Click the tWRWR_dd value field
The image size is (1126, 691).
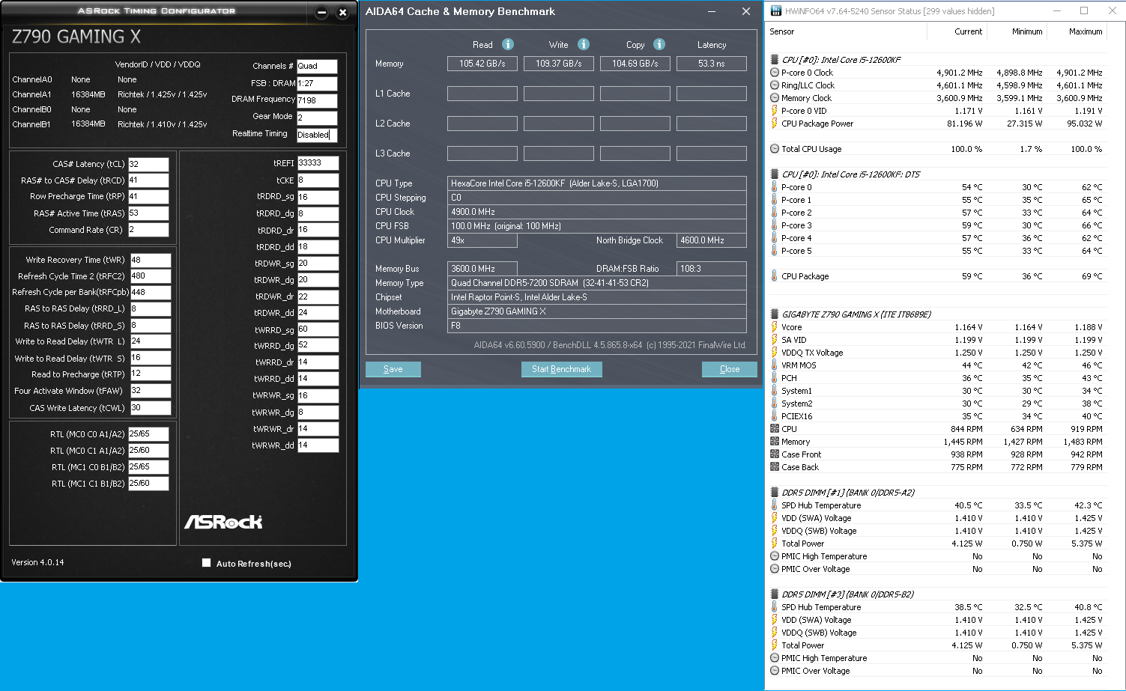click(x=318, y=445)
